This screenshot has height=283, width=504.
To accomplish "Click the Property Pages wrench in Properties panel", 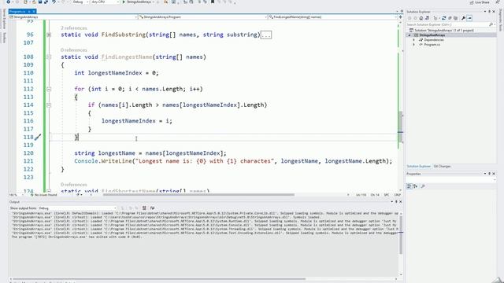I will (x=423, y=186).
